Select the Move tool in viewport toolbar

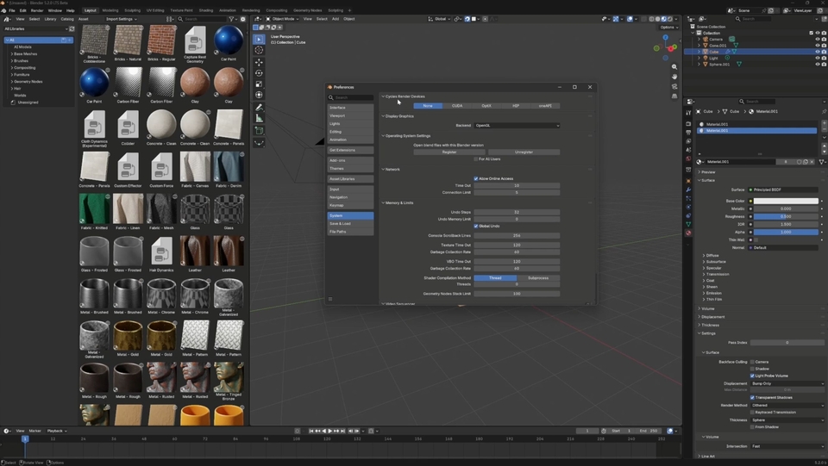coord(259,62)
